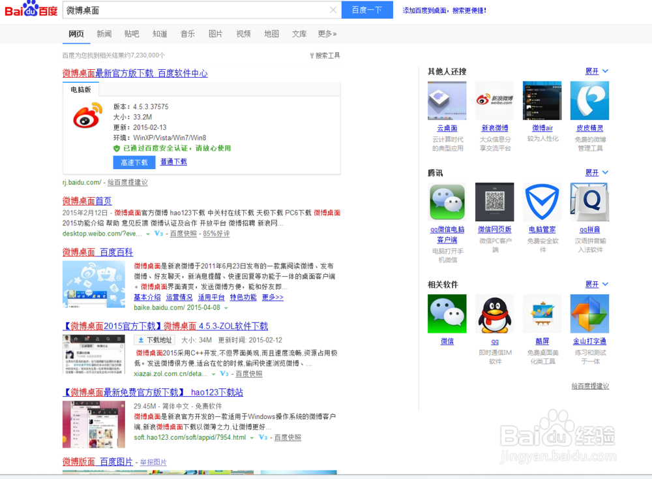Click the 微博air screenshot icon

[x=542, y=100]
